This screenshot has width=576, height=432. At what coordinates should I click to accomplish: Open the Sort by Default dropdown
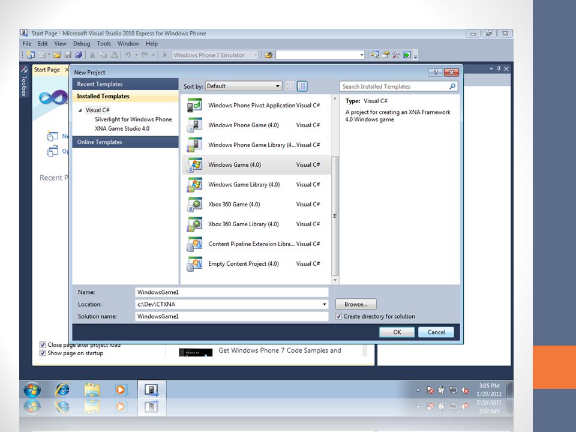[x=244, y=86]
